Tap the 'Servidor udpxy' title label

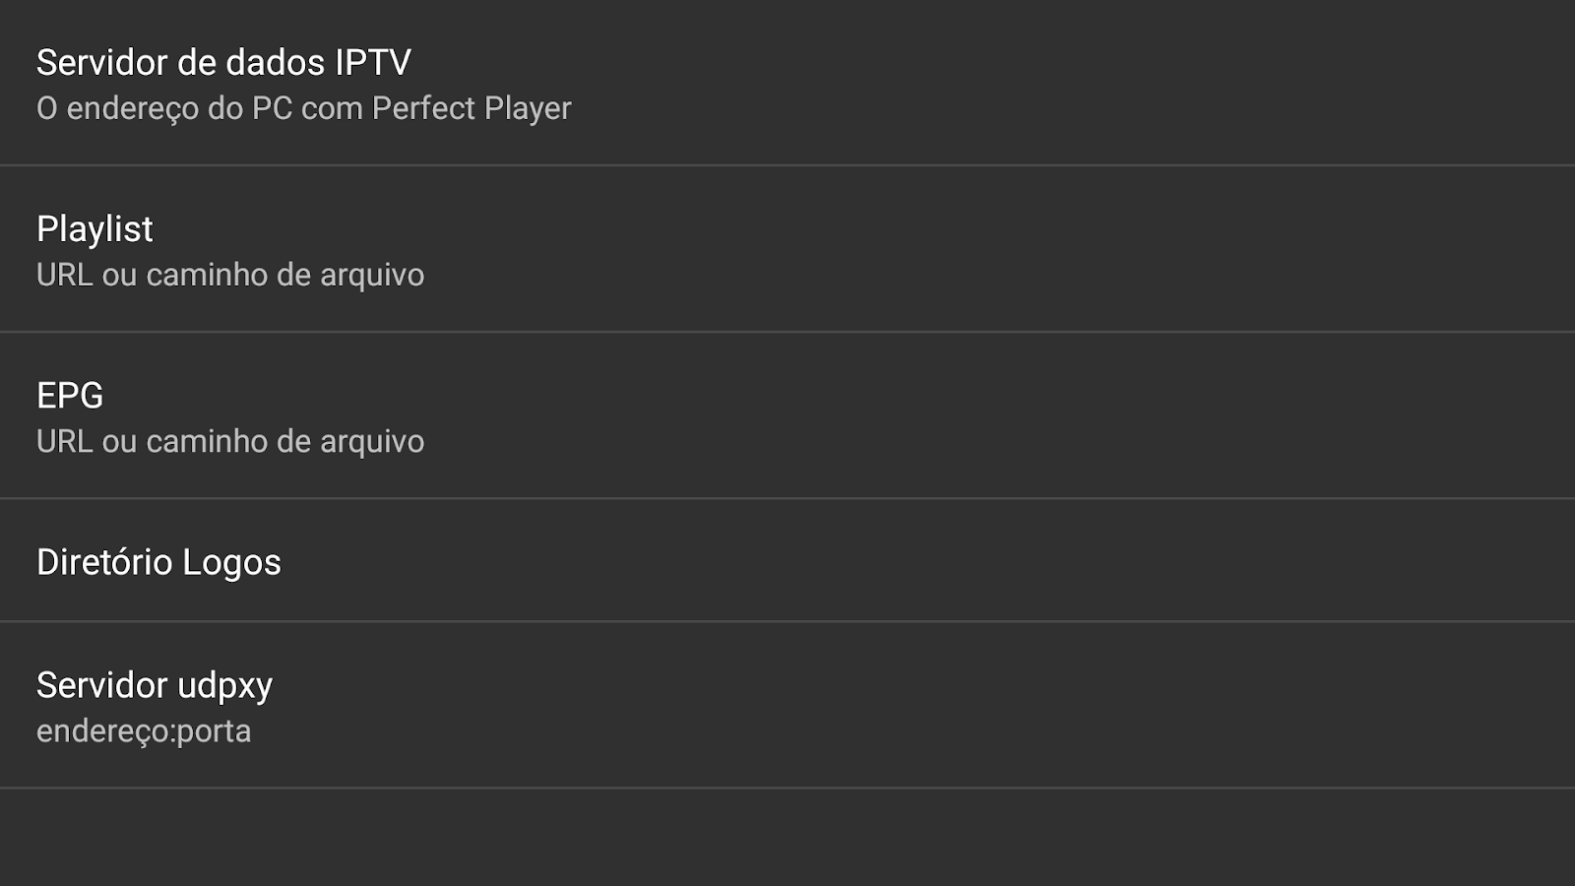coord(155,685)
